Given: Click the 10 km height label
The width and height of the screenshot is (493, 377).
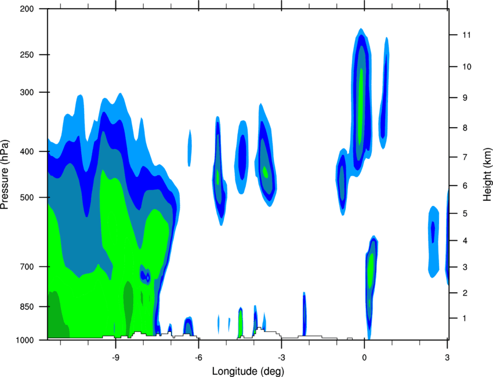Looking at the screenshot, I should point(466,67).
